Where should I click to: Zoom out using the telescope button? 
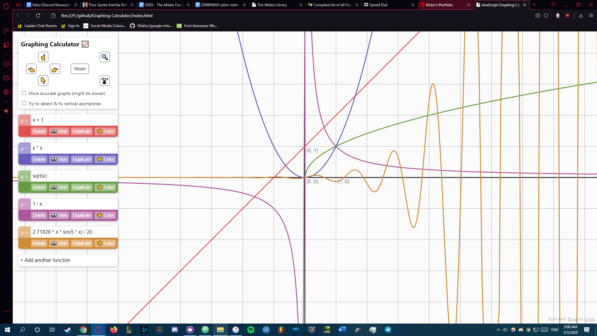[105, 81]
